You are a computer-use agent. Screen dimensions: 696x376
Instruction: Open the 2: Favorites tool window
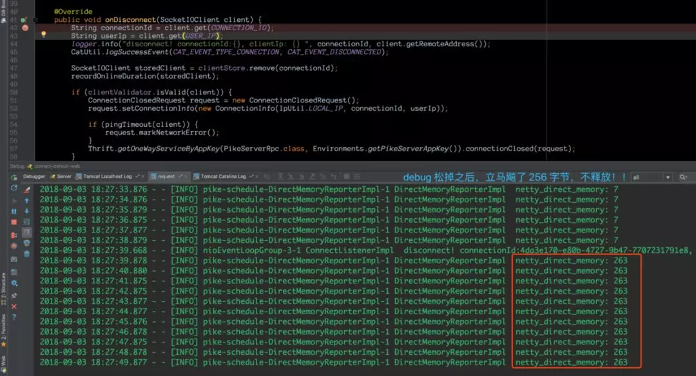pos(4,330)
